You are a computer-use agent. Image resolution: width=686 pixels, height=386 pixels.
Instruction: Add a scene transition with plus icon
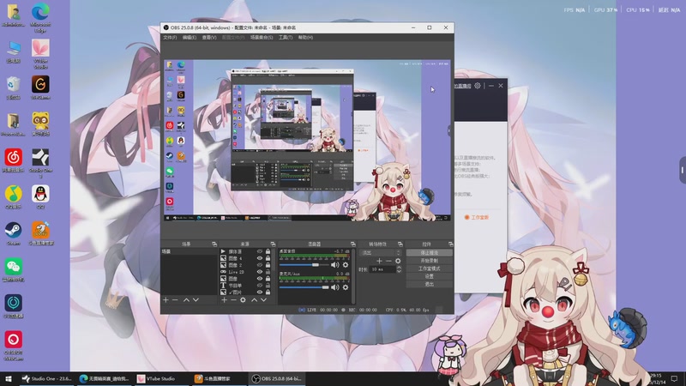[x=379, y=261]
